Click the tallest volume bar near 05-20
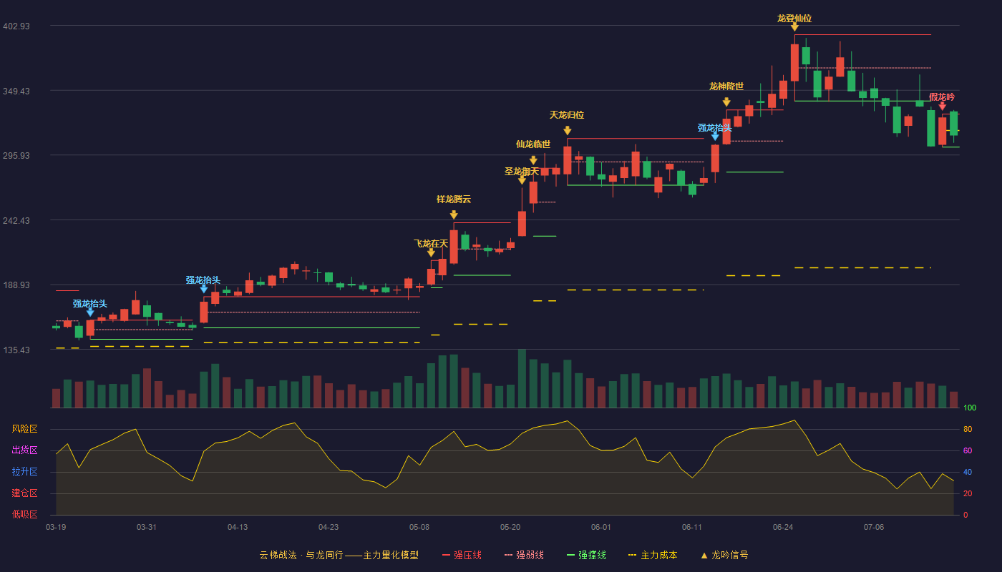 coord(522,378)
